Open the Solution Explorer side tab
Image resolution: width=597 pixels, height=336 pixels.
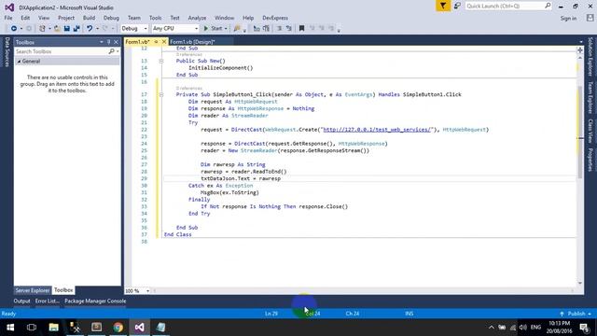click(x=590, y=56)
